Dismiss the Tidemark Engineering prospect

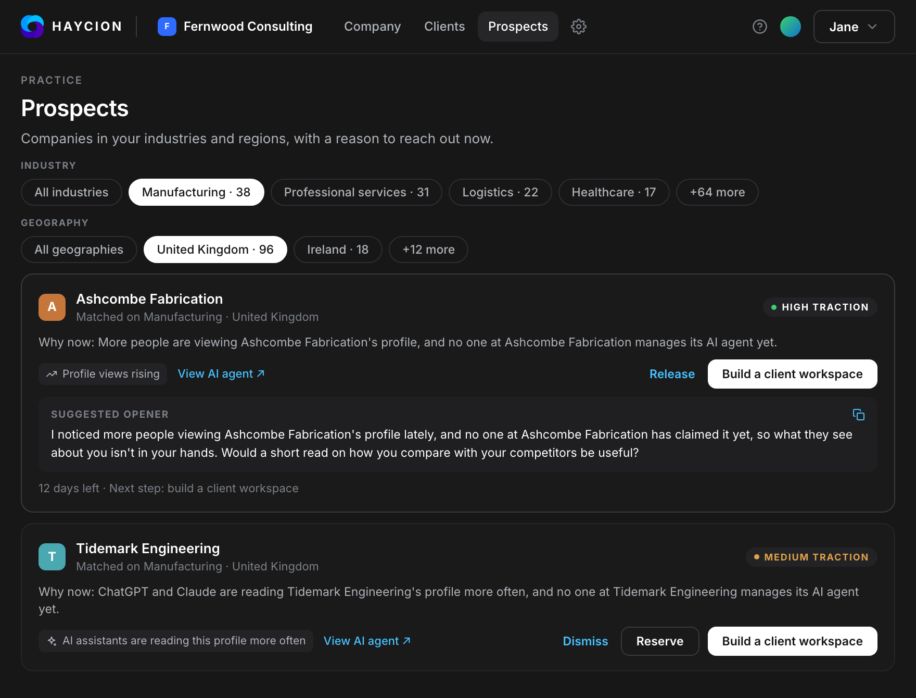[585, 641]
